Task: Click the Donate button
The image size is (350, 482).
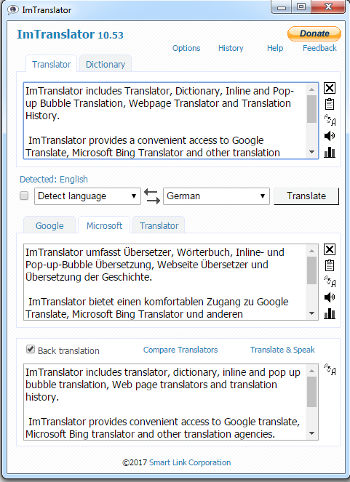Action: [314, 33]
